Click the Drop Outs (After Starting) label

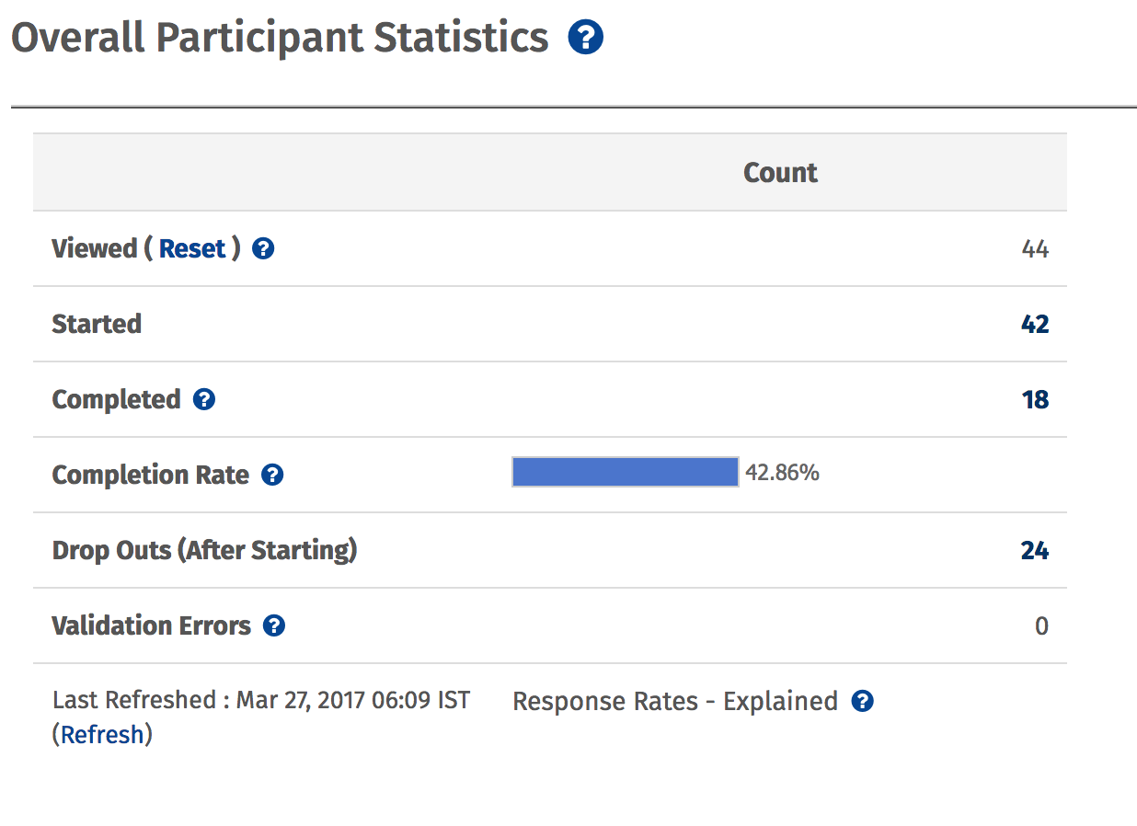[x=204, y=550]
